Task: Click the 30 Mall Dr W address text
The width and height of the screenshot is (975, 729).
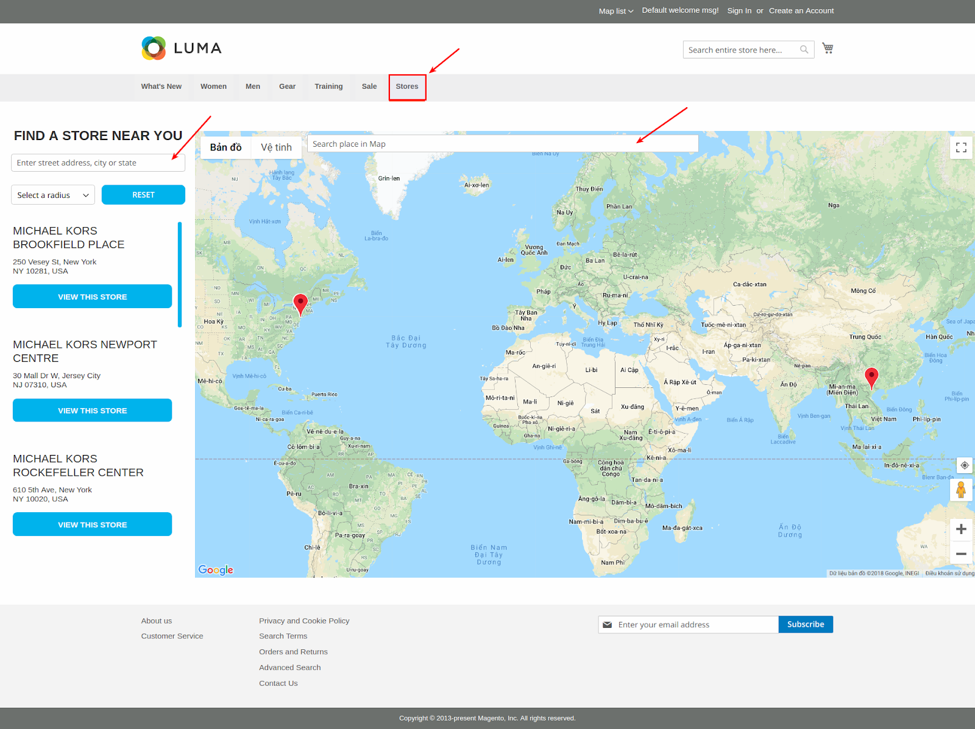Action: (57, 380)
